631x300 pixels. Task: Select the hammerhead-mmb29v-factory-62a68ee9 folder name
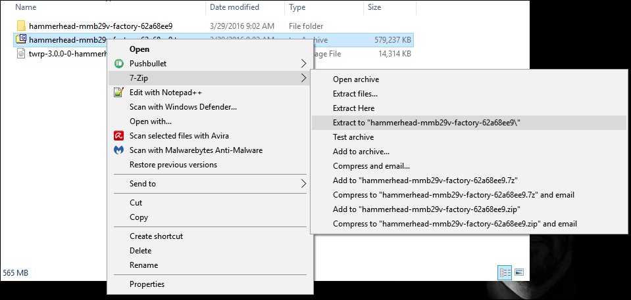[101, 26]
